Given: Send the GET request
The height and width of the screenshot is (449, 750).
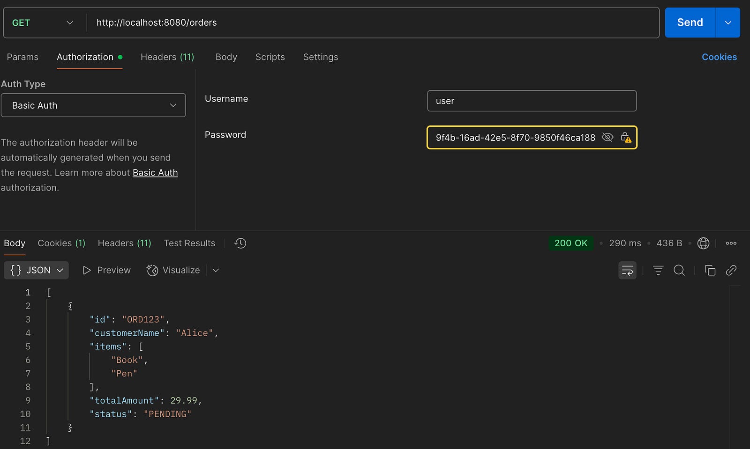Looking at the screenshot, I should point(690,22).
